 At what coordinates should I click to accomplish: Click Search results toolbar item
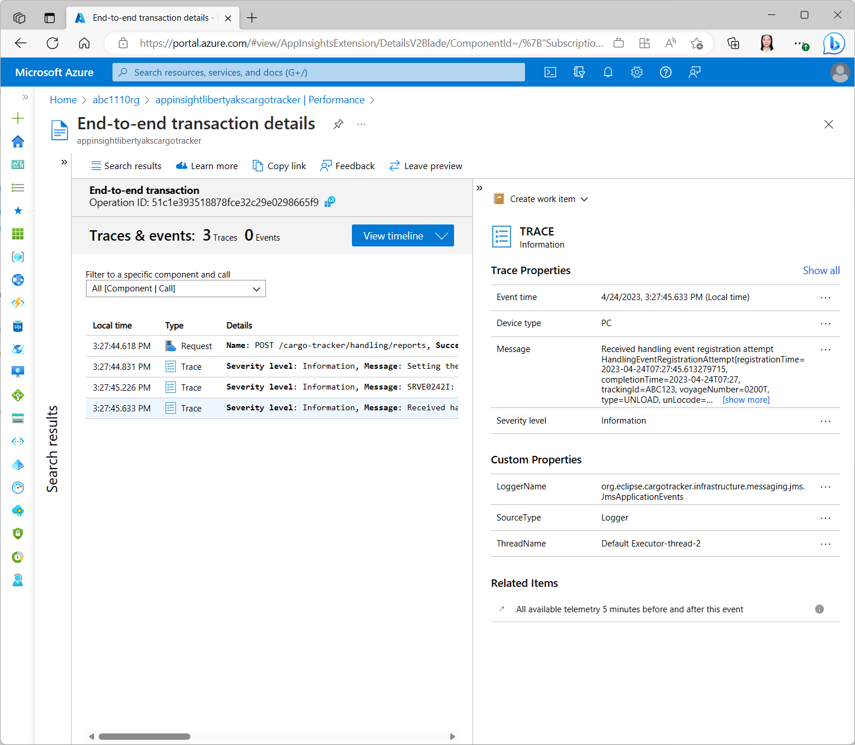[126, 166]
